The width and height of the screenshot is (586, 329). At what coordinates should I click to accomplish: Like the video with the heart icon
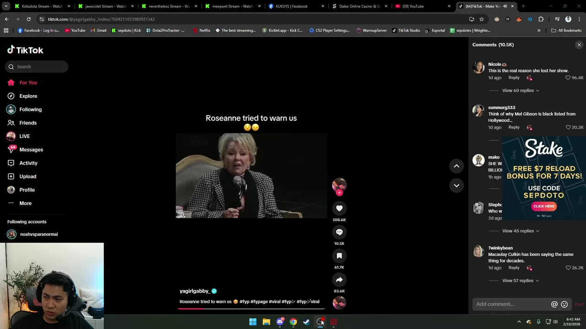[339, 208]
